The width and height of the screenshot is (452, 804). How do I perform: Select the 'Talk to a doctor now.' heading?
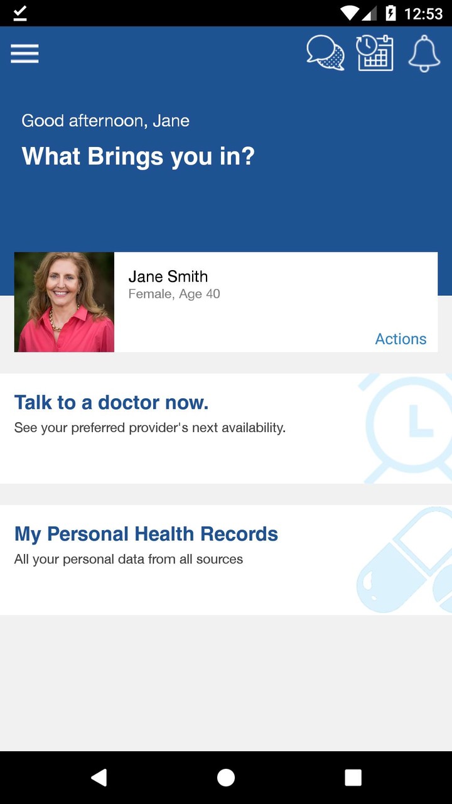111,403
